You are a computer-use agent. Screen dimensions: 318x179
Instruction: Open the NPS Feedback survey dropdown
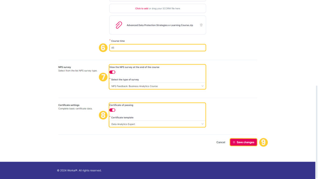[157, 86]
